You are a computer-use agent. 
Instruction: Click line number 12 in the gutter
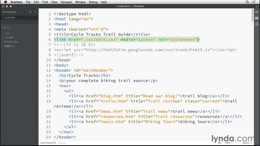tap(48, 70)
